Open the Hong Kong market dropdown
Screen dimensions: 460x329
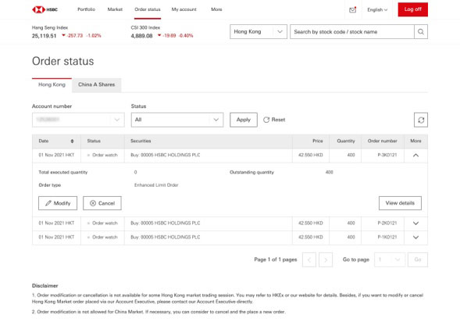pos(259,32)
